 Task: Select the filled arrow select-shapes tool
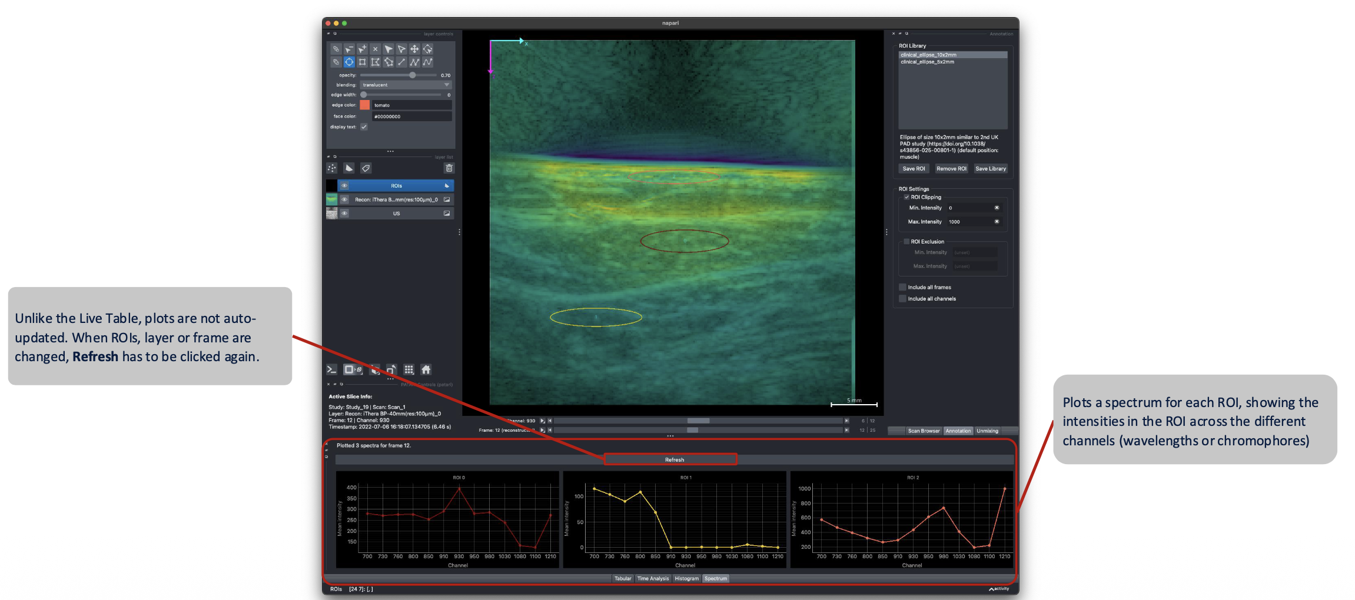(x=388, y=49)
